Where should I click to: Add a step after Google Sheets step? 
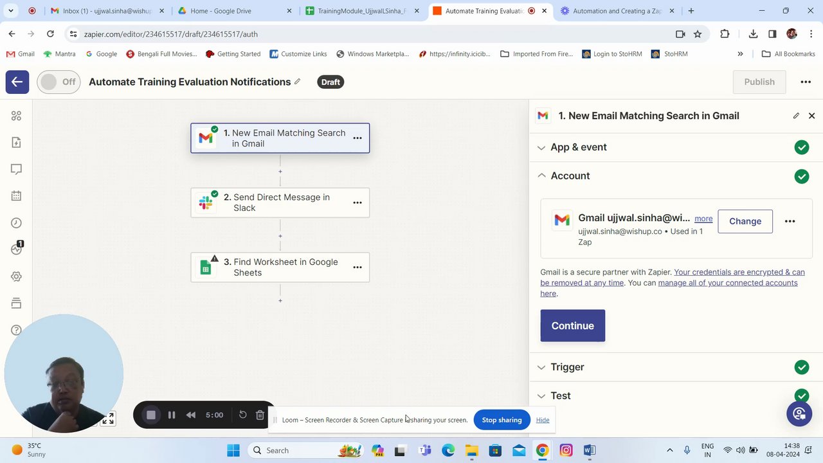(280, 300)
